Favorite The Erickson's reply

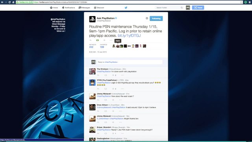(113, 75)
